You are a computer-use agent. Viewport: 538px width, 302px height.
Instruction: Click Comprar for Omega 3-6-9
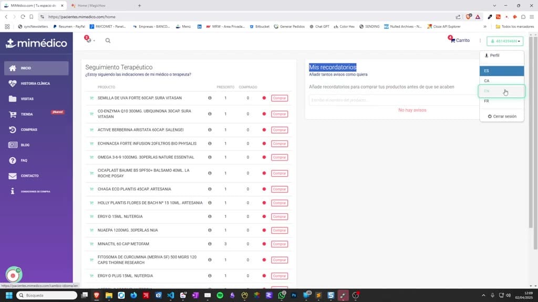pos(280,157)
